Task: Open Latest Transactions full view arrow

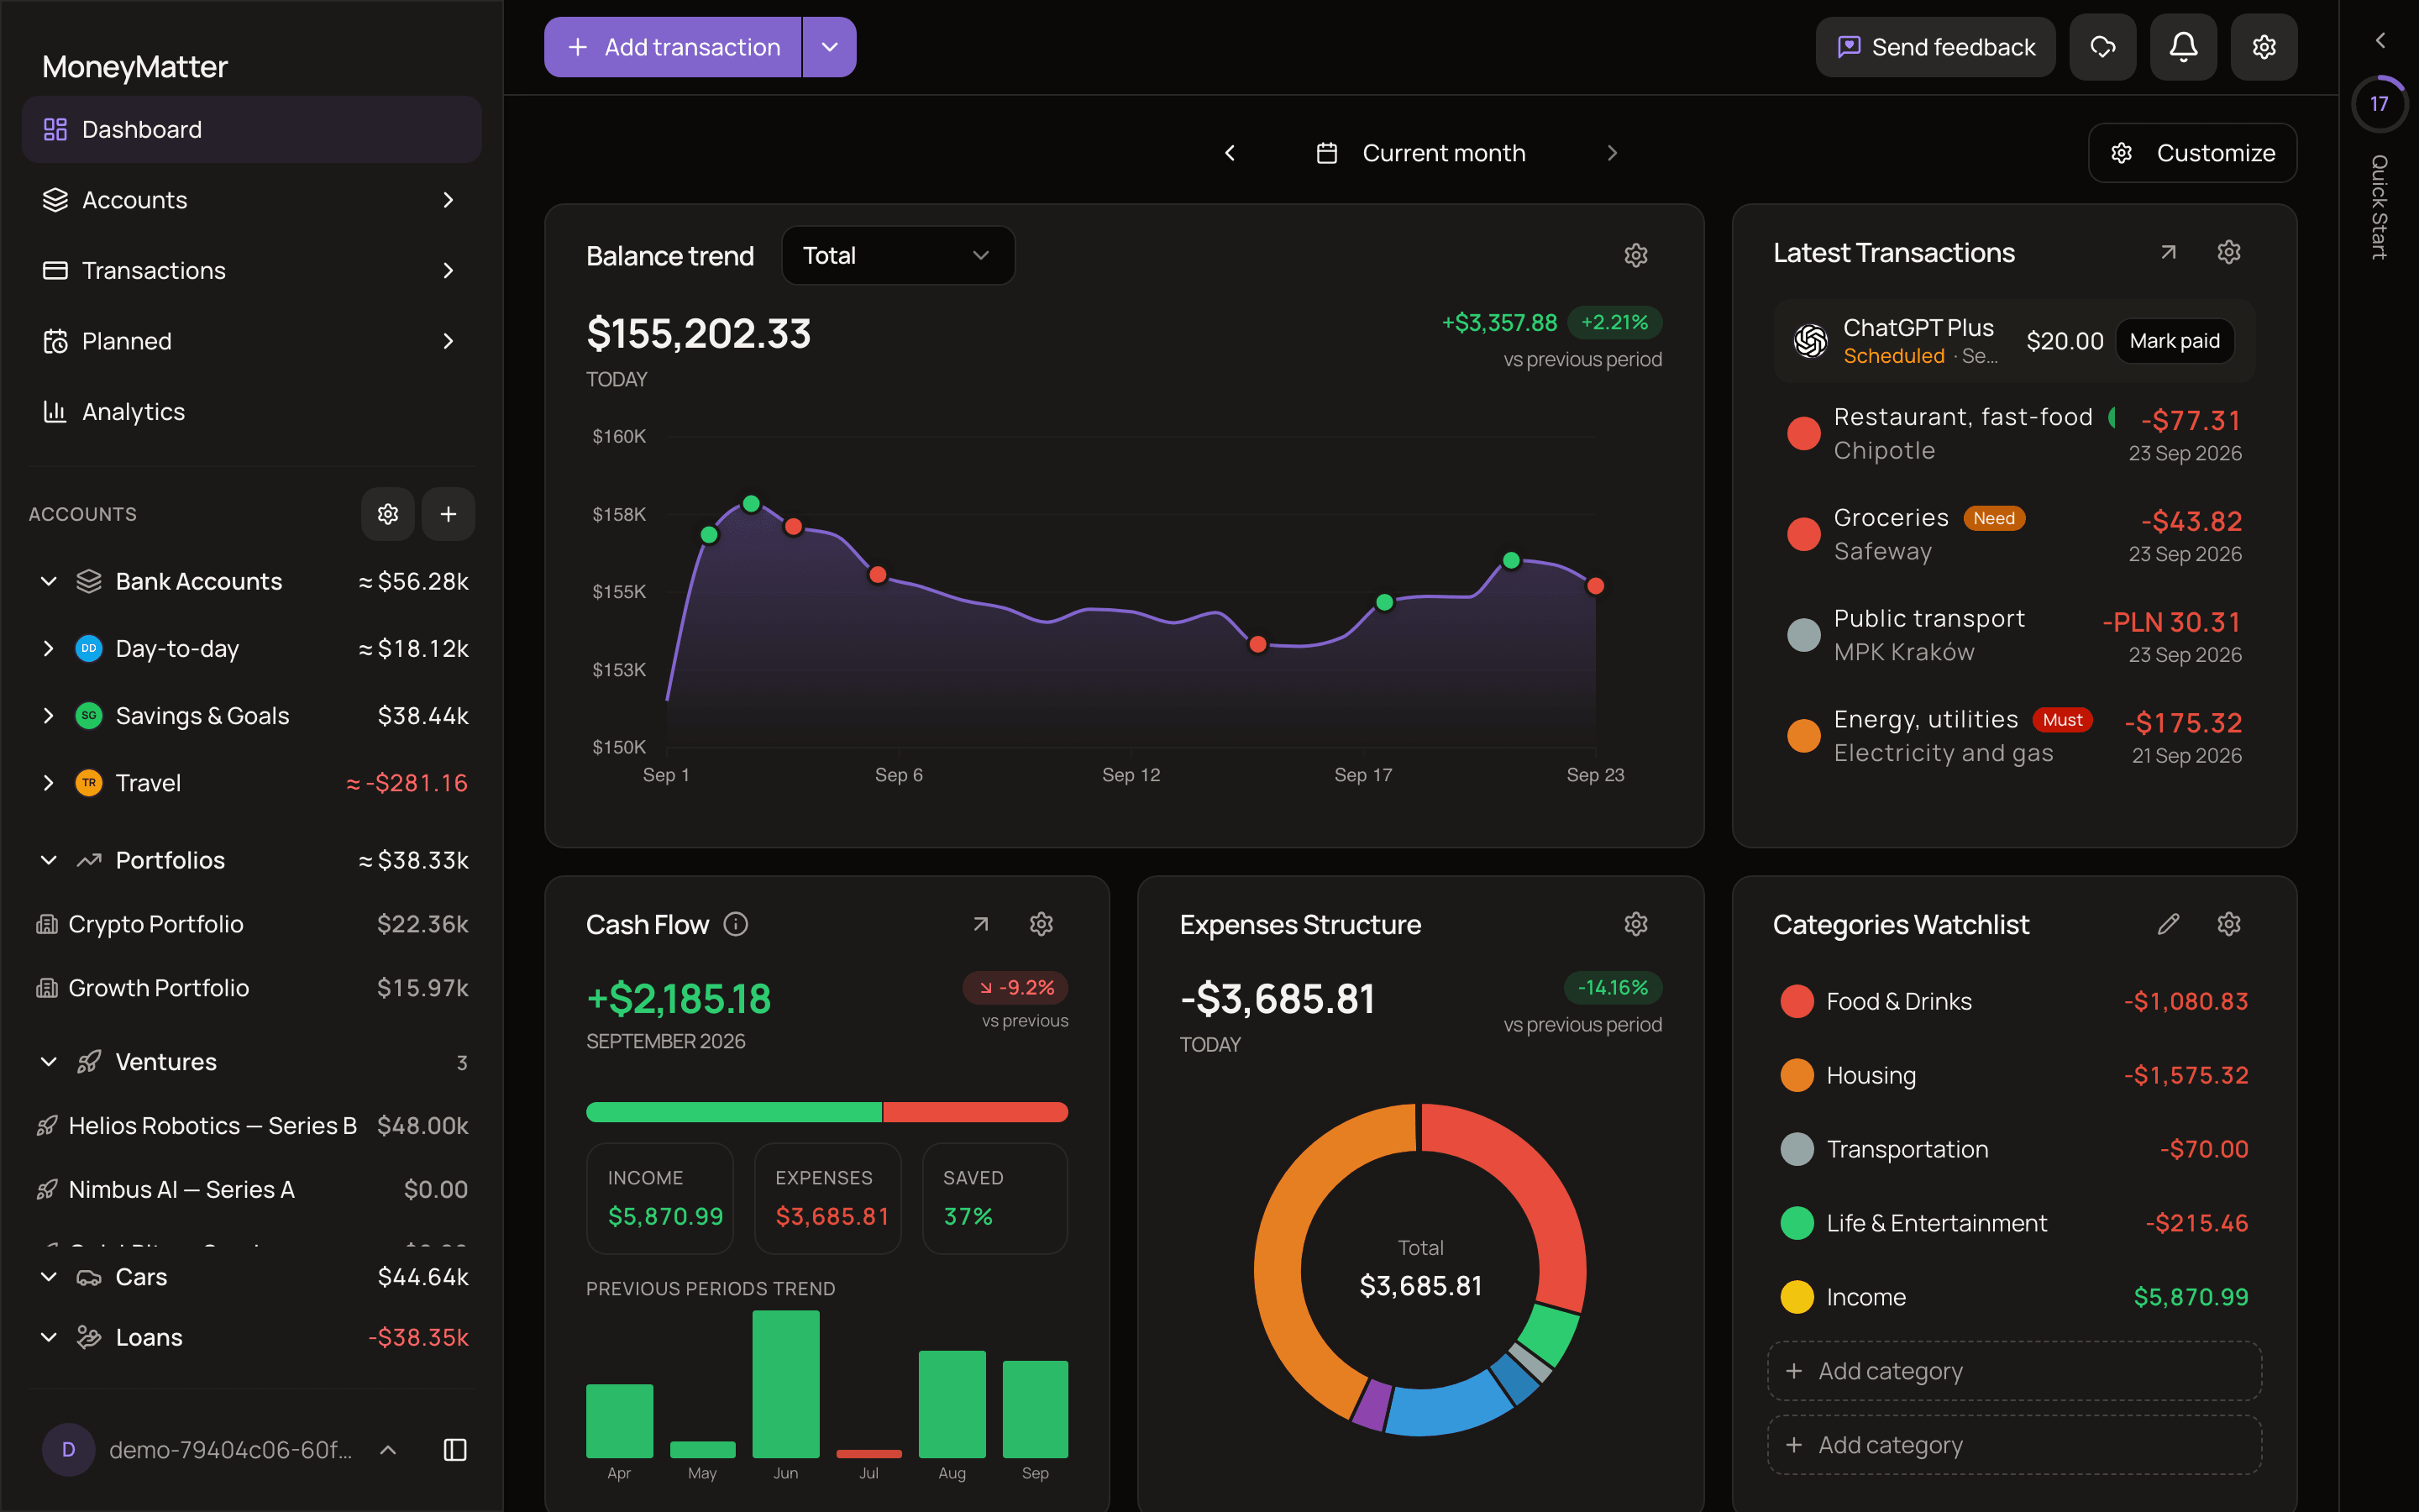Action: [x=2168, y=252]
